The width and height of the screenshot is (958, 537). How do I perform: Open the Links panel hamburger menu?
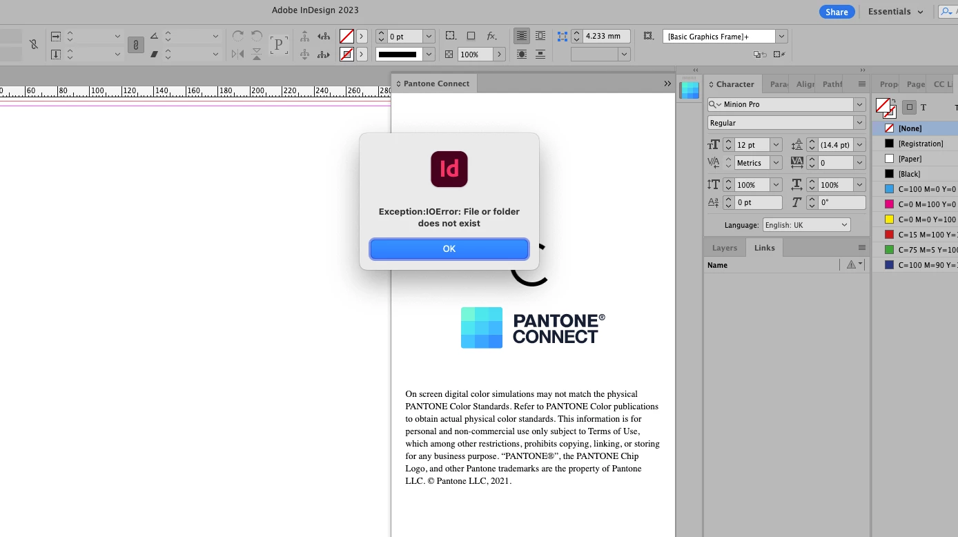tap(861, 248)
